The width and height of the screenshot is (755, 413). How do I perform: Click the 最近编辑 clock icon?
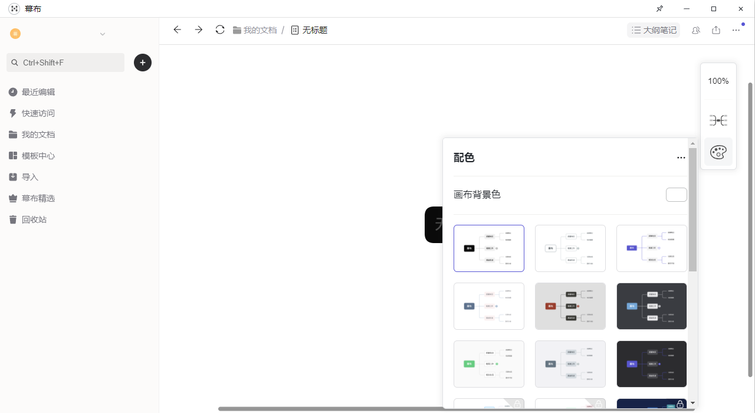coord(13,92)
